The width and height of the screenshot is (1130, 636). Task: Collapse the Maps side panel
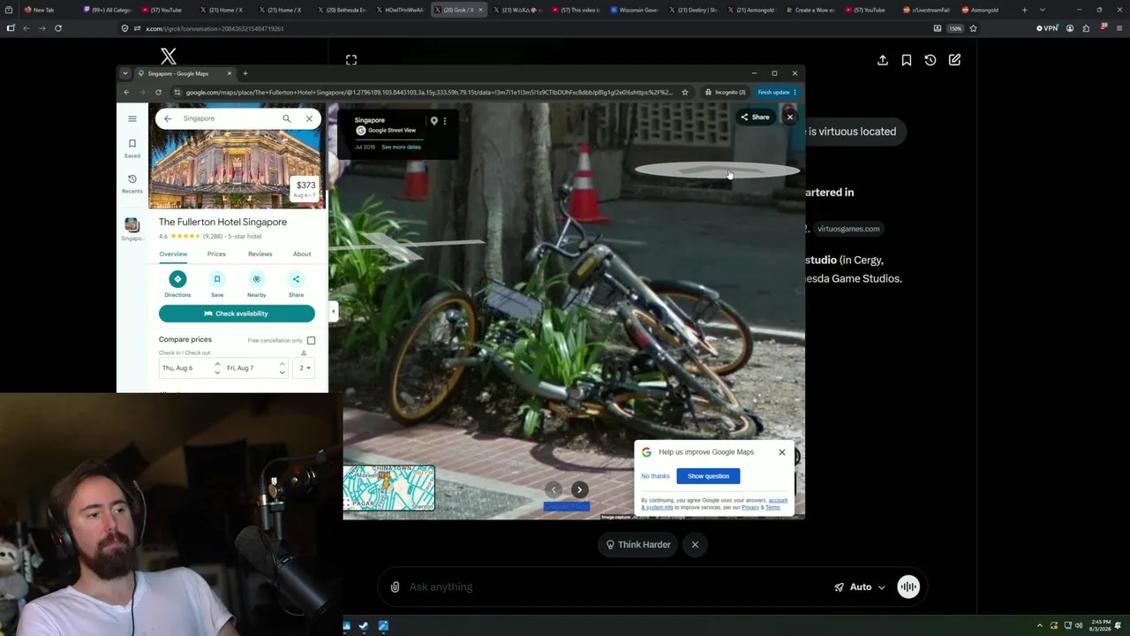click(x=333, y=311)
